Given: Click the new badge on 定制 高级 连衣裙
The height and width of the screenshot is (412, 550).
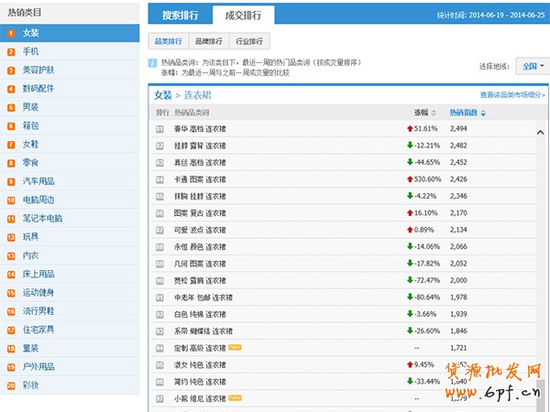Looking at the screenshot, I should 235,348.
